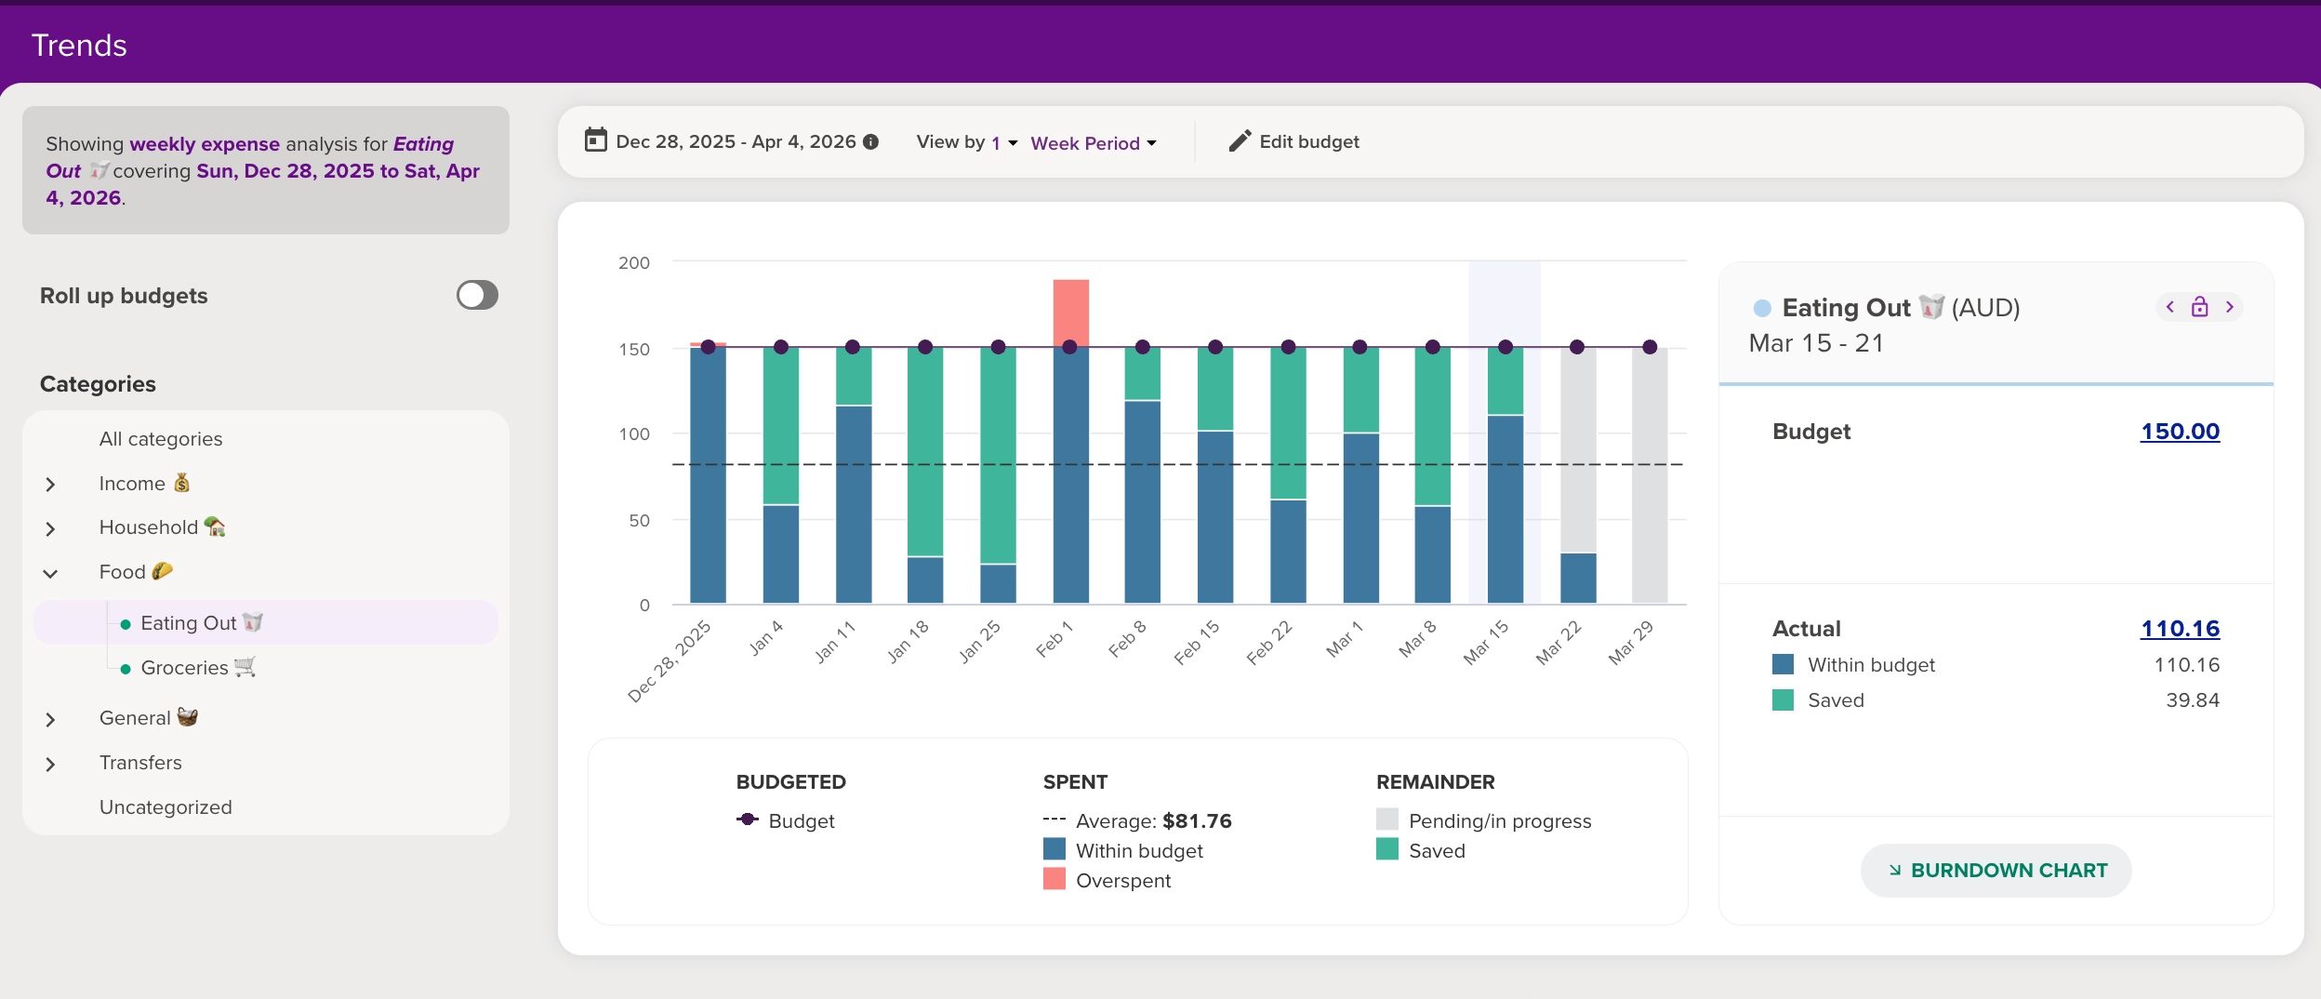Expand the Income category
Image resolution: width=2321 pixels, height=999 pixels.
pyautogui.click(x=50, y=485)
